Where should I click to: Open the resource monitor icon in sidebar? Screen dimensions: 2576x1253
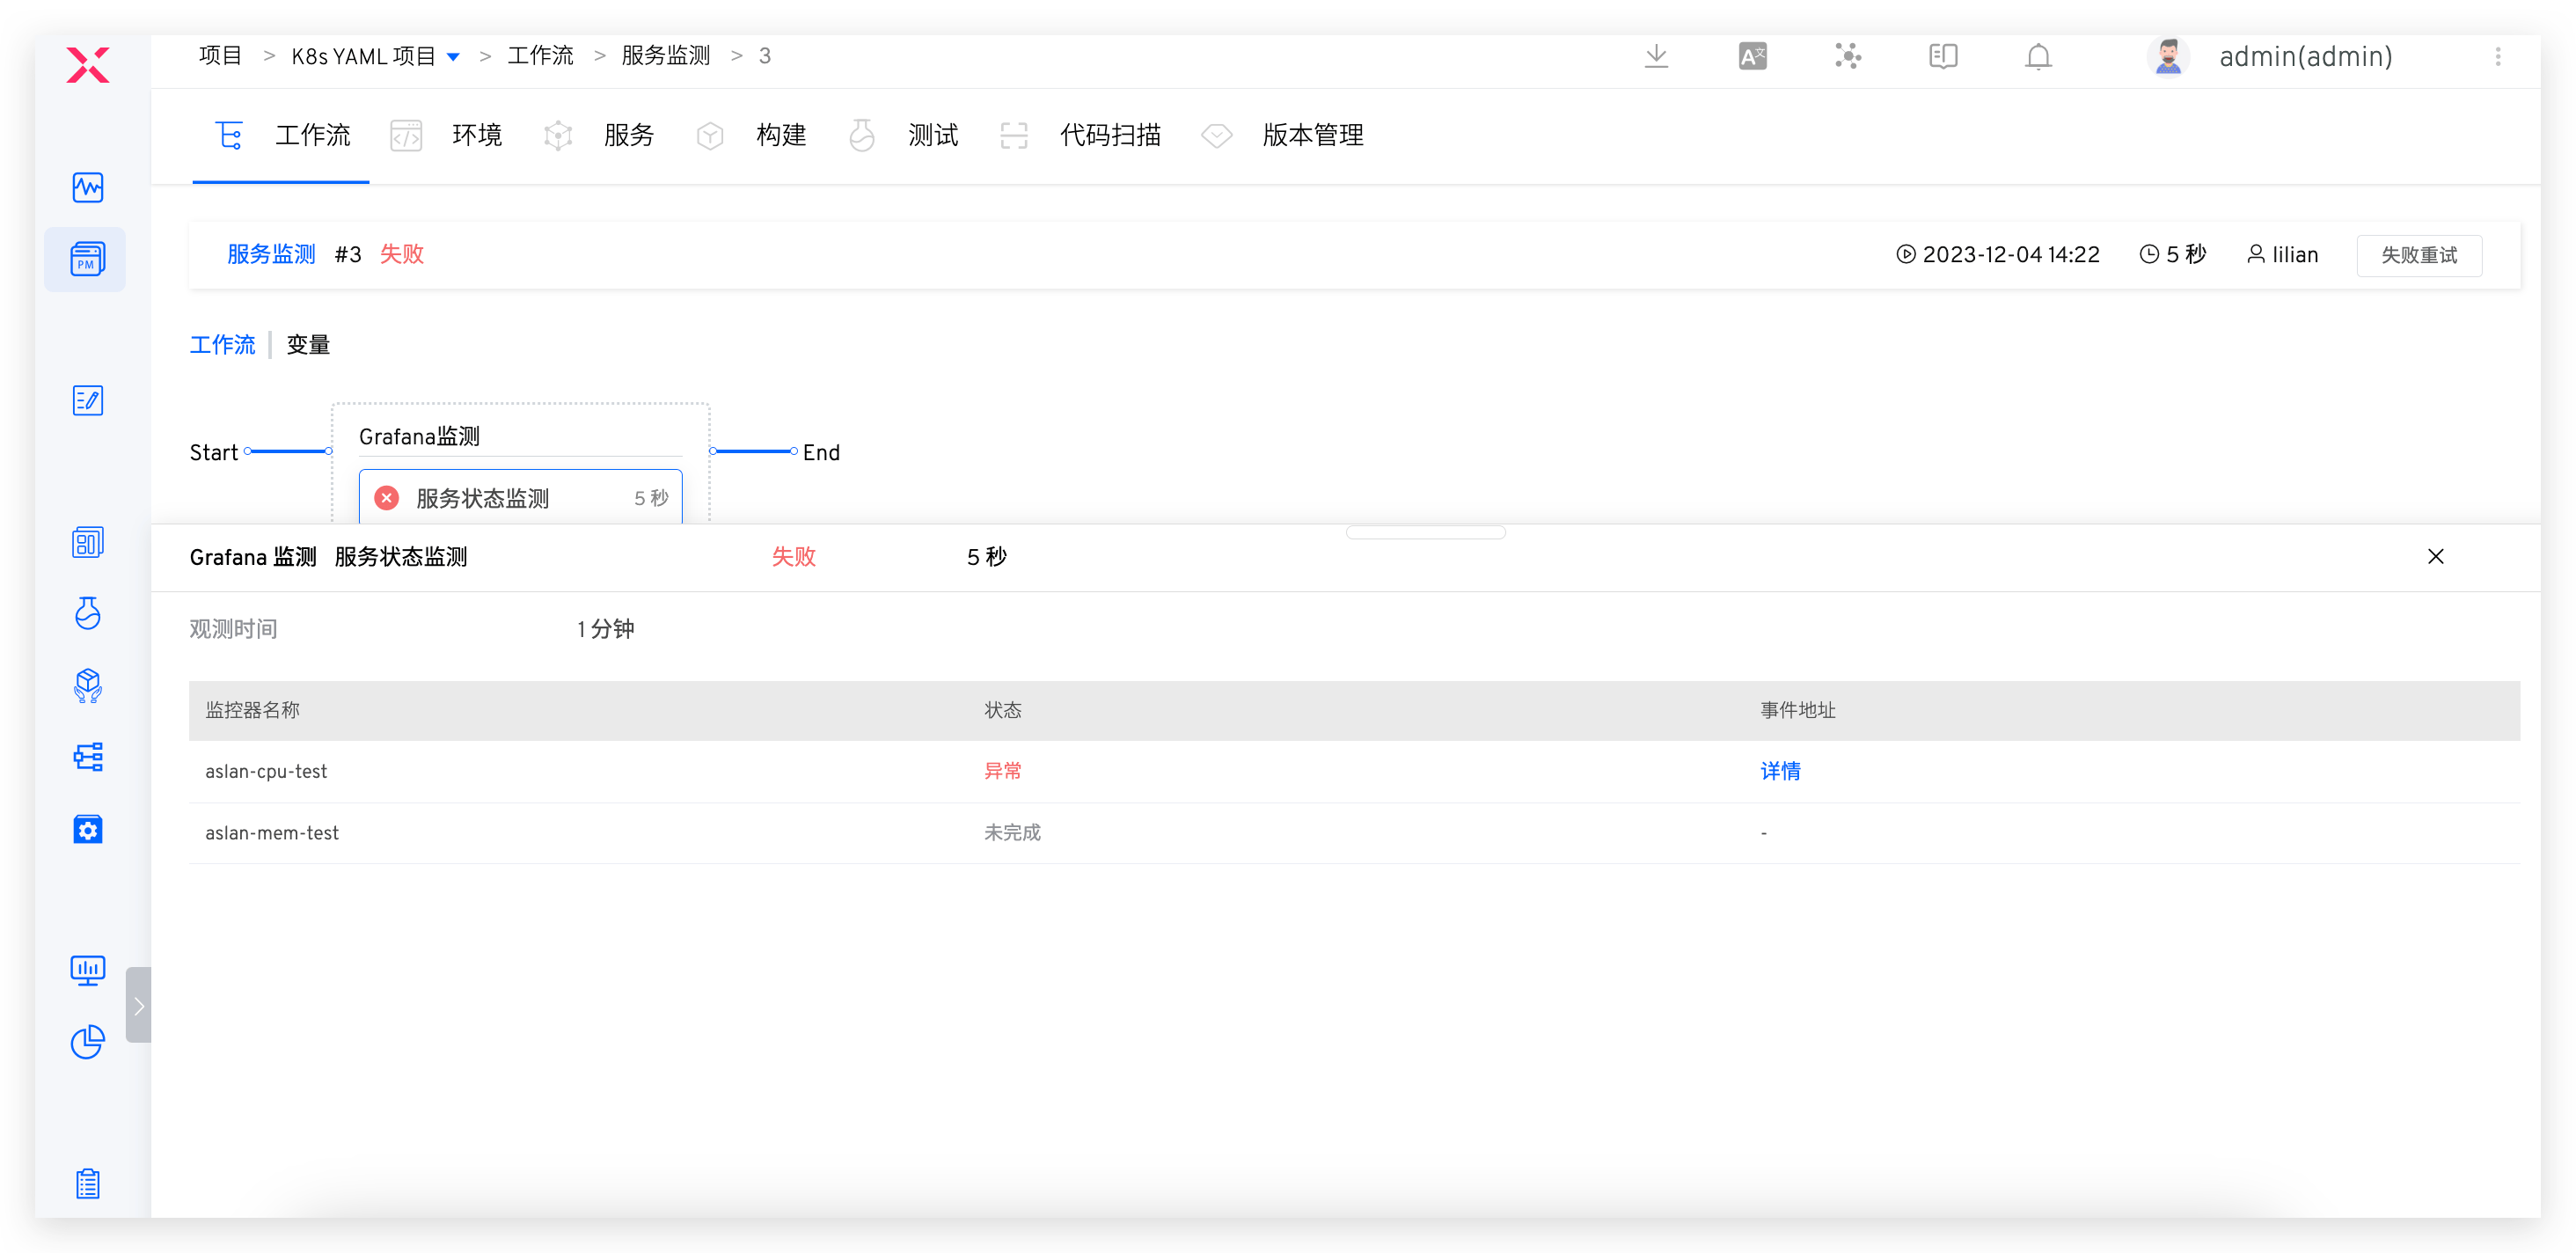click(88, 970)
